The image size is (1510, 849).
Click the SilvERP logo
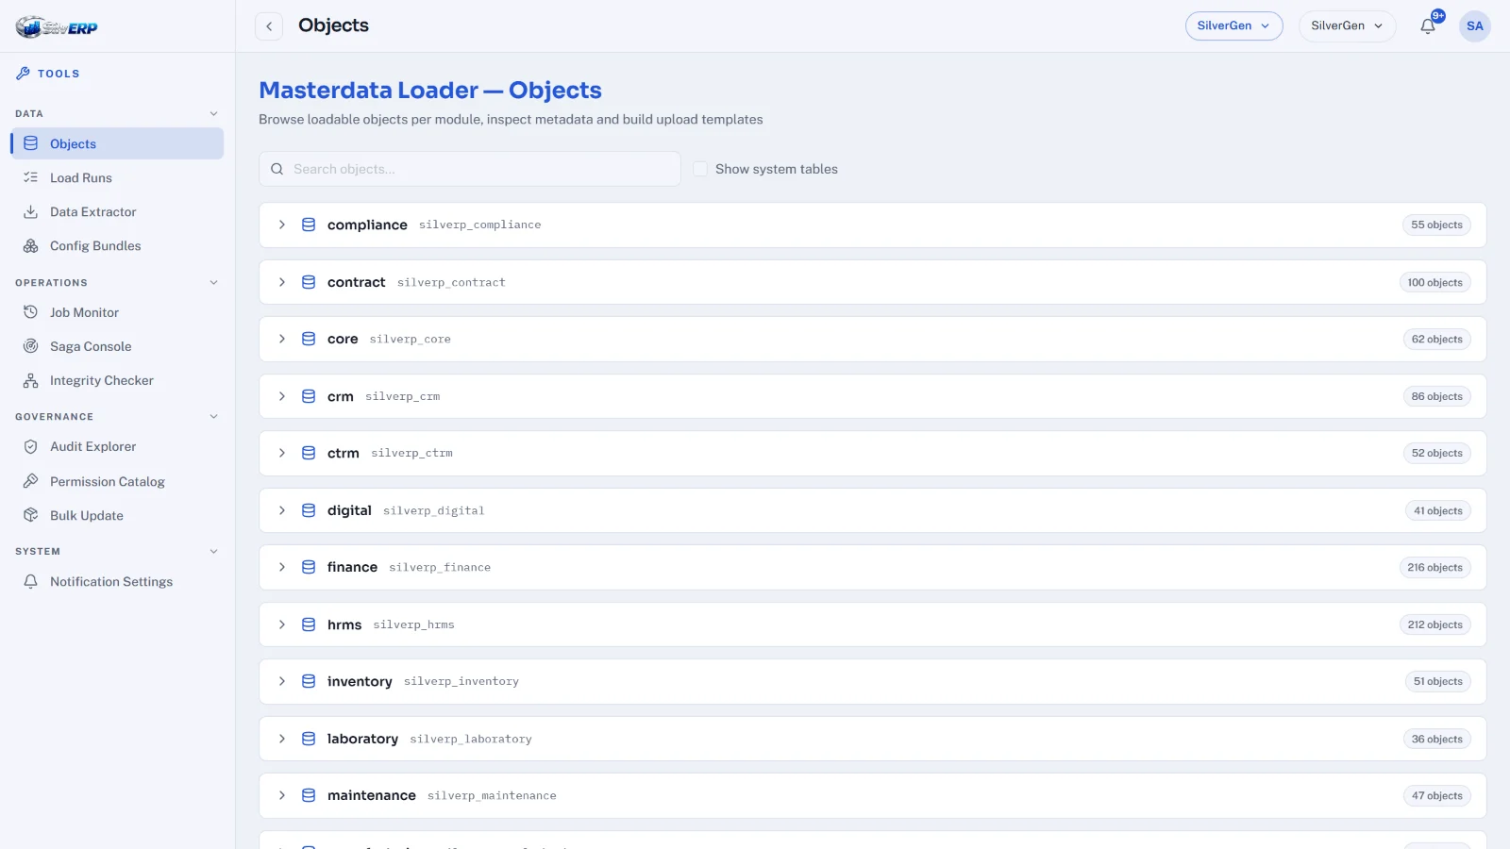pos(57,27)
